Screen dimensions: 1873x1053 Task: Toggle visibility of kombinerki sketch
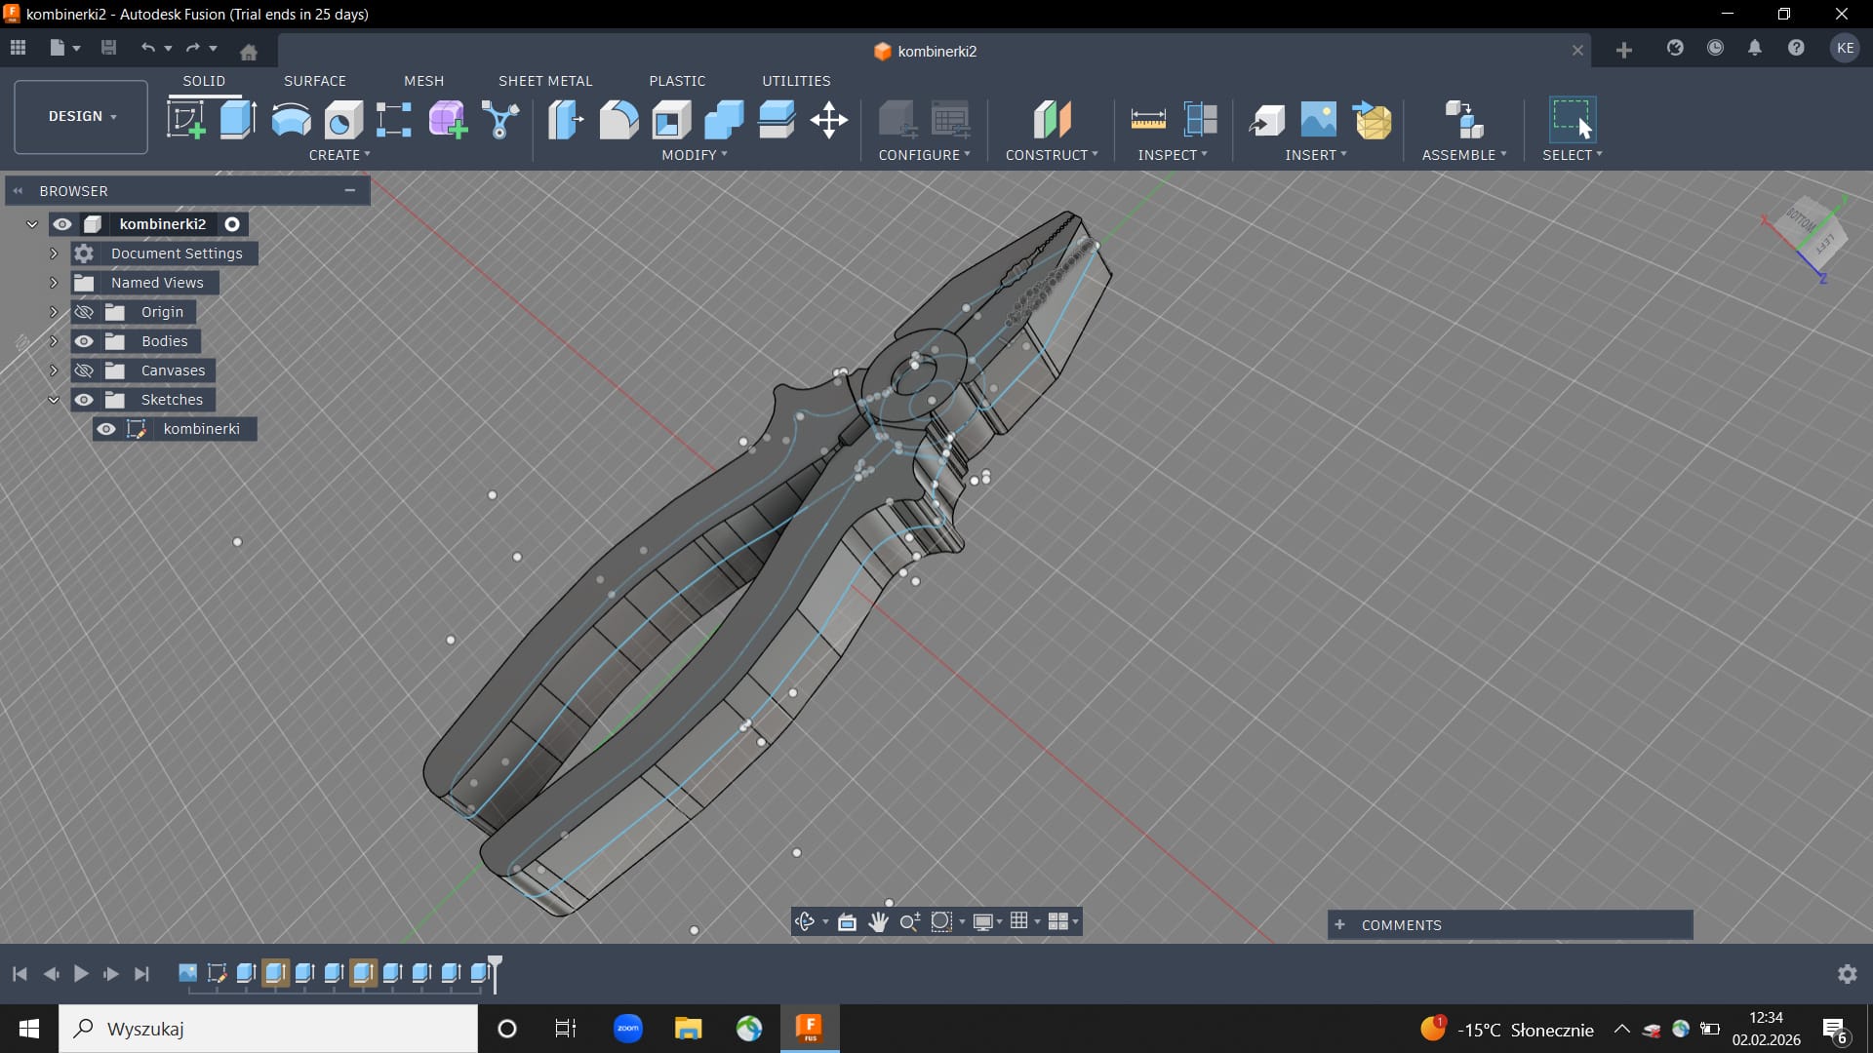coord(106,429)
